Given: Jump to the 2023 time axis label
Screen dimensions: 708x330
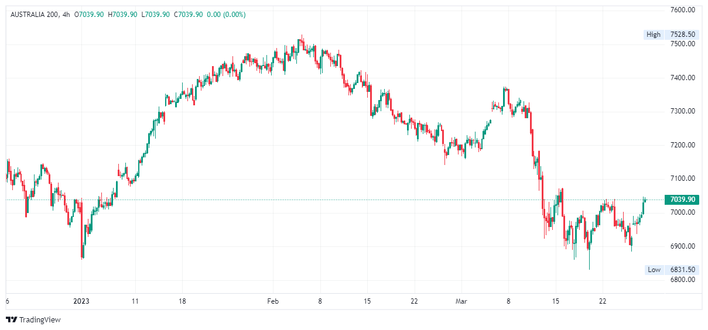Looking at the screenshot, I should point(81,301).
